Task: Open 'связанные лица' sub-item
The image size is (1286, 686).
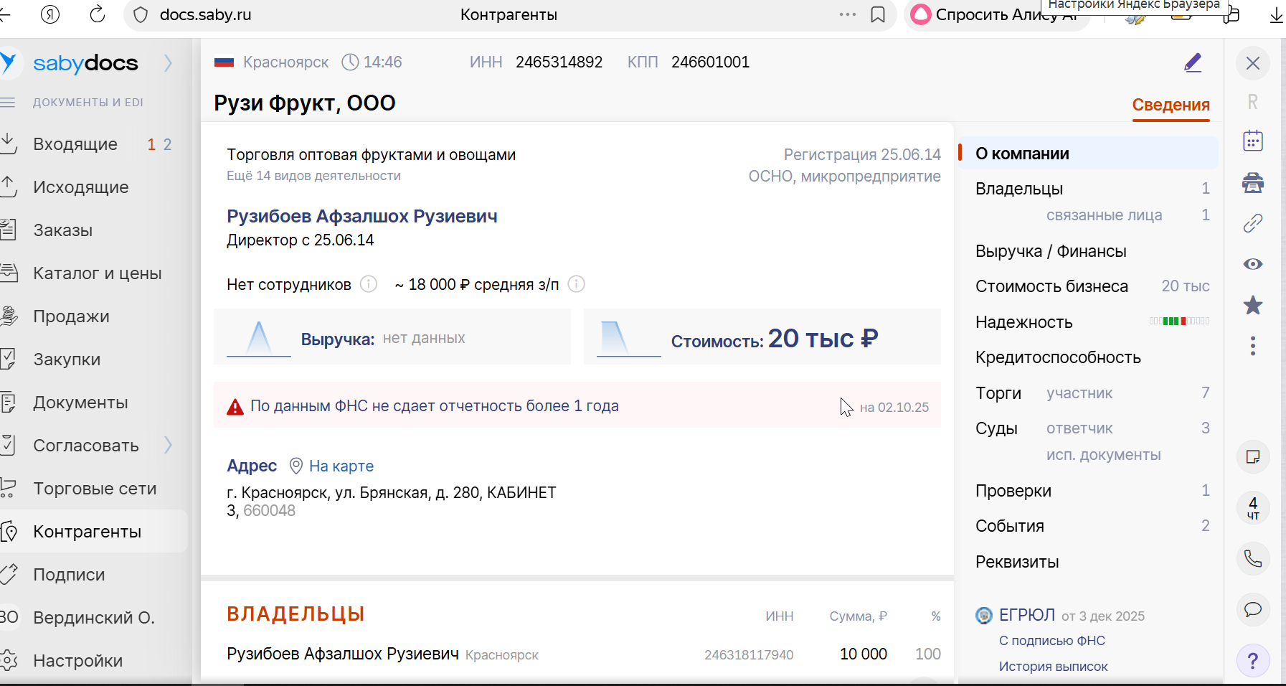Action: point(1104,215)
